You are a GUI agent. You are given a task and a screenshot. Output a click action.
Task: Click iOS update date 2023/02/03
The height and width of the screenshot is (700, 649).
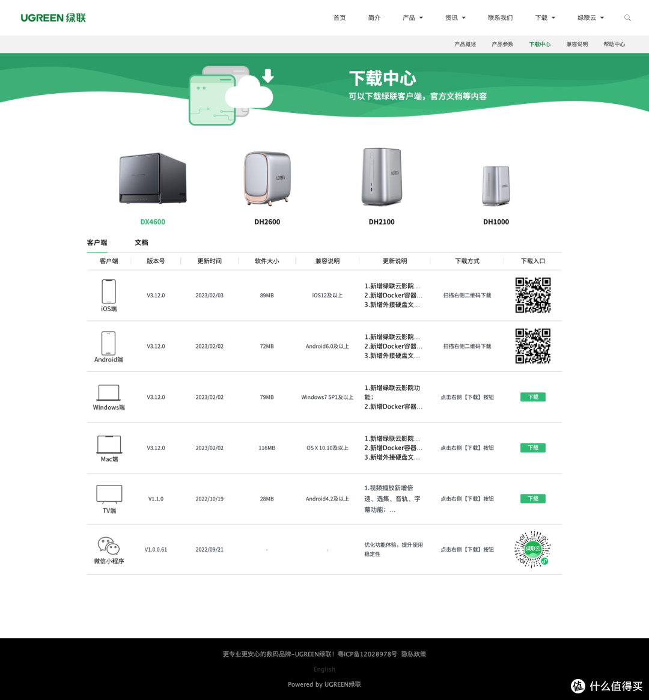pos(209,296)
